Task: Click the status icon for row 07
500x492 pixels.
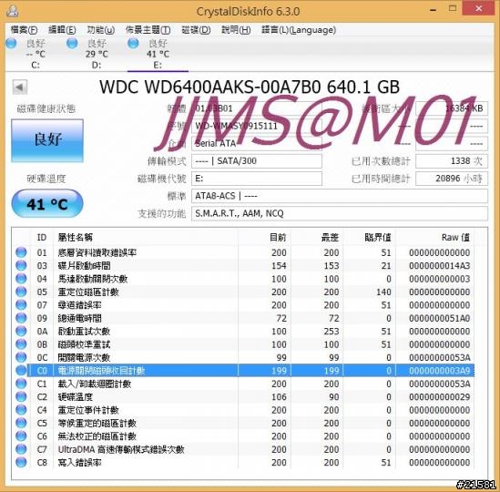Action: tap(21, 304)
